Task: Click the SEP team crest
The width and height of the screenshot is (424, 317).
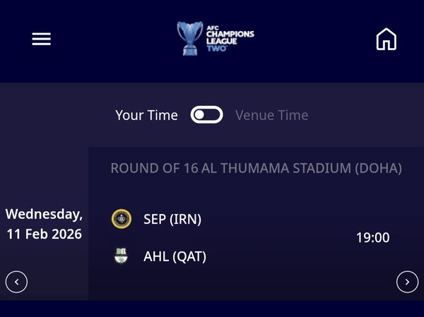Action: pyautogui.click(x=122, y=220)
